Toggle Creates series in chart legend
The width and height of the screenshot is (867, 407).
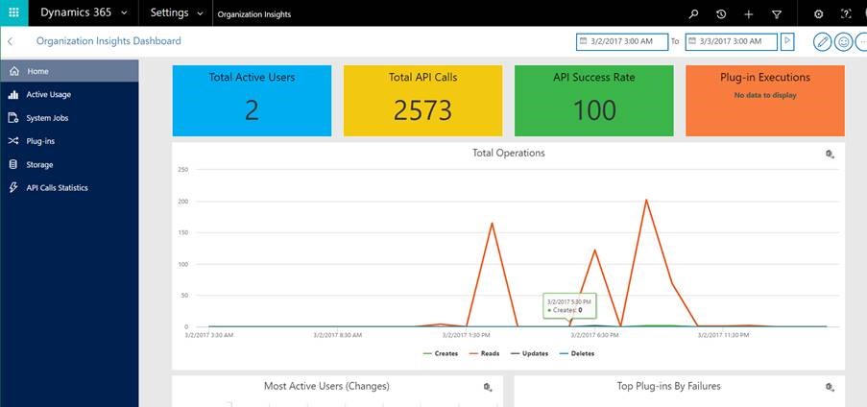point(440,353)
